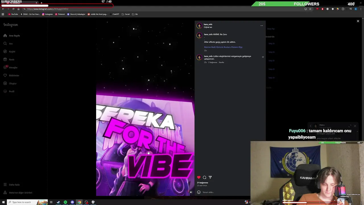Click the reel video to pause

click(x=145, y=108)
